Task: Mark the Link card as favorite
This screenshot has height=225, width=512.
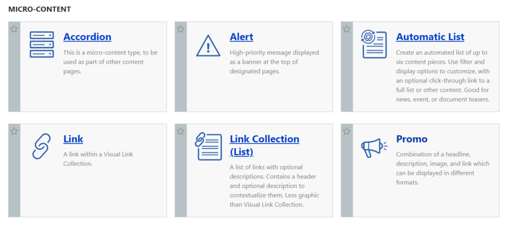Action: pos(14,131)
